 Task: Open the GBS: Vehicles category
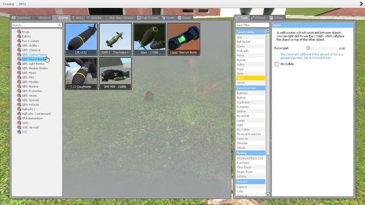tap(30, 105)
